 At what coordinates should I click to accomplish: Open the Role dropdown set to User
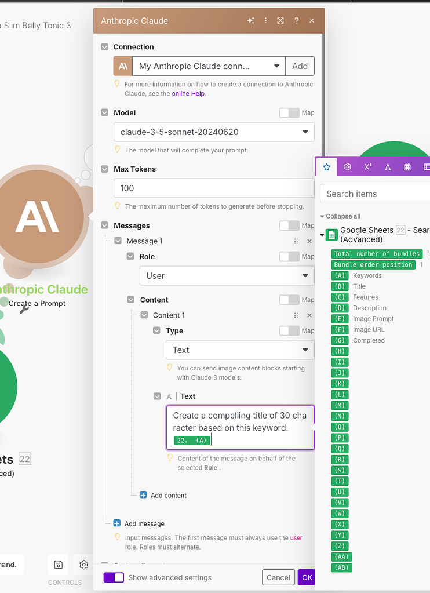[x=227, y=276]
